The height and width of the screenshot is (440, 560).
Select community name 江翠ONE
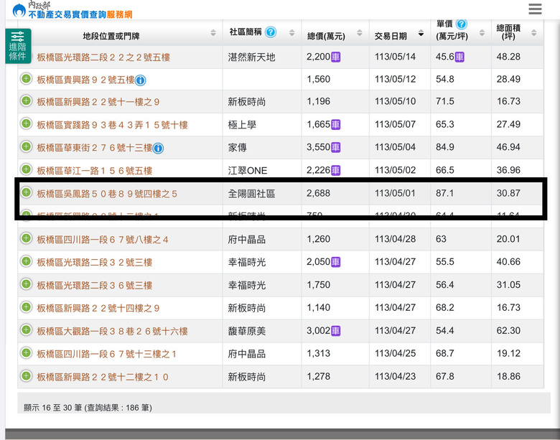[248, 171]
